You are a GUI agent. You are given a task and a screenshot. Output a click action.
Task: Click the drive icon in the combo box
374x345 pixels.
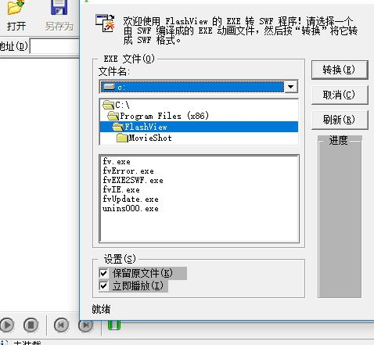click(109, 87)
